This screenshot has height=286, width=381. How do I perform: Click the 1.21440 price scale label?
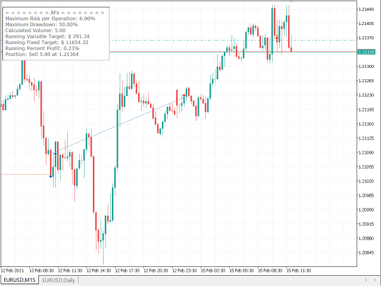click(366, 10)
